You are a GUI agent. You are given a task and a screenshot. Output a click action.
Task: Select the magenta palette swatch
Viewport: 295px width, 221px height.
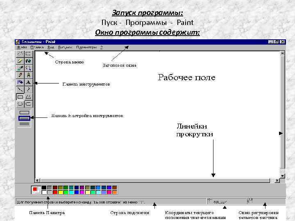(x=82, y=192)
